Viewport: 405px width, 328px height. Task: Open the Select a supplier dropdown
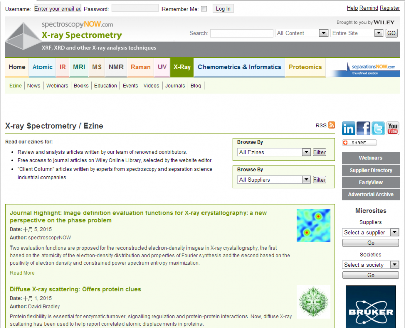(x=371, y=232)
